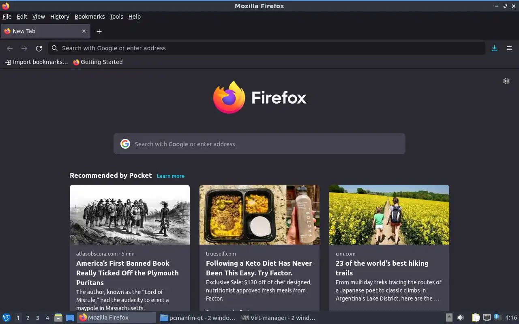Click the 4:16 clock in the taskbar
The width and height of the screenshot is (519, 324).
click(x=511, y=318)
